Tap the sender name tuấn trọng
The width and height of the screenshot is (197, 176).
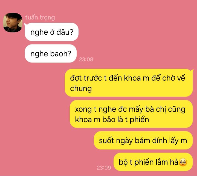(x=40, y=17)
